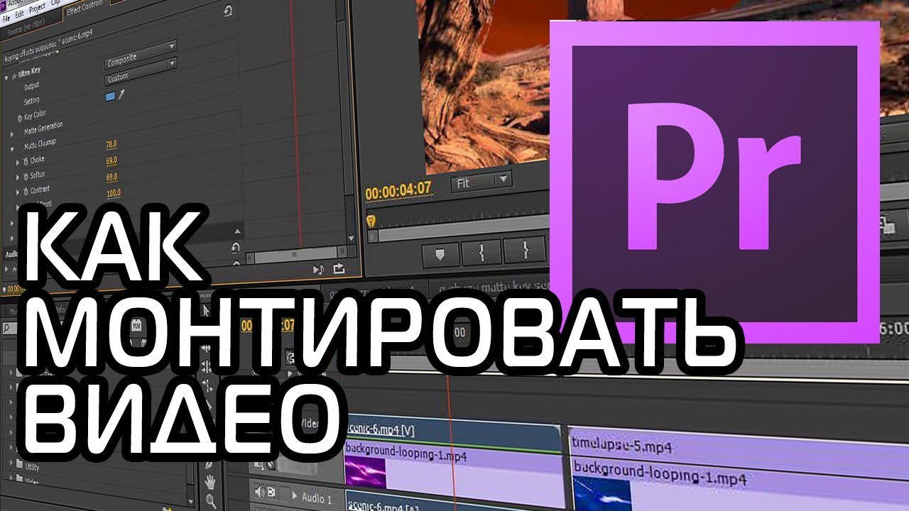Click the Audio 1 track label
Viewport: 909px width, 511px height.
[x=317, y=498]
